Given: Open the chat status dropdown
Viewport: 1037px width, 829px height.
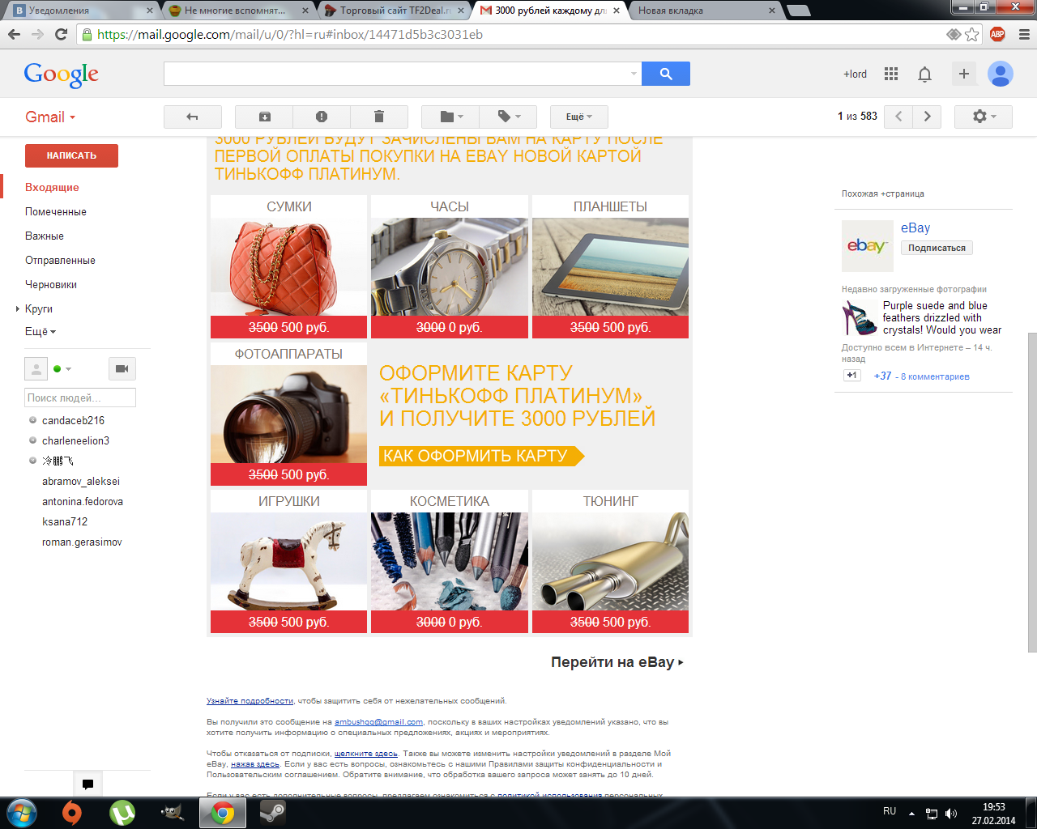Looking at the screenshot, I should tap(62, 369).
